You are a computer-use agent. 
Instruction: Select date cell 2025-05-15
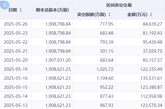pos(16,87)
